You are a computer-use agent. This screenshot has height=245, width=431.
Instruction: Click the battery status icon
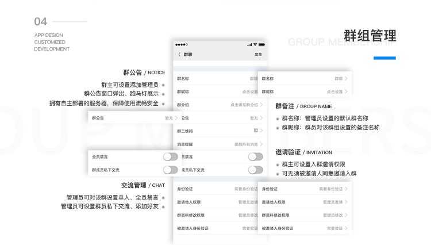coord(261,44)
